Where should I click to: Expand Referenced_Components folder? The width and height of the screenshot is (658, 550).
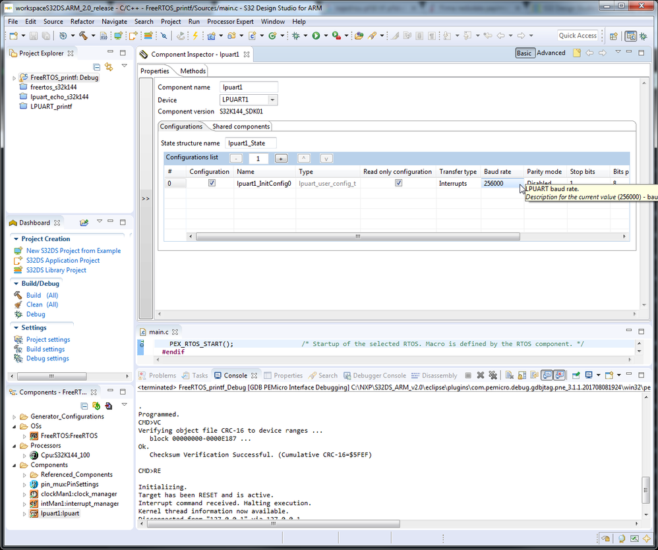(24, 475)
